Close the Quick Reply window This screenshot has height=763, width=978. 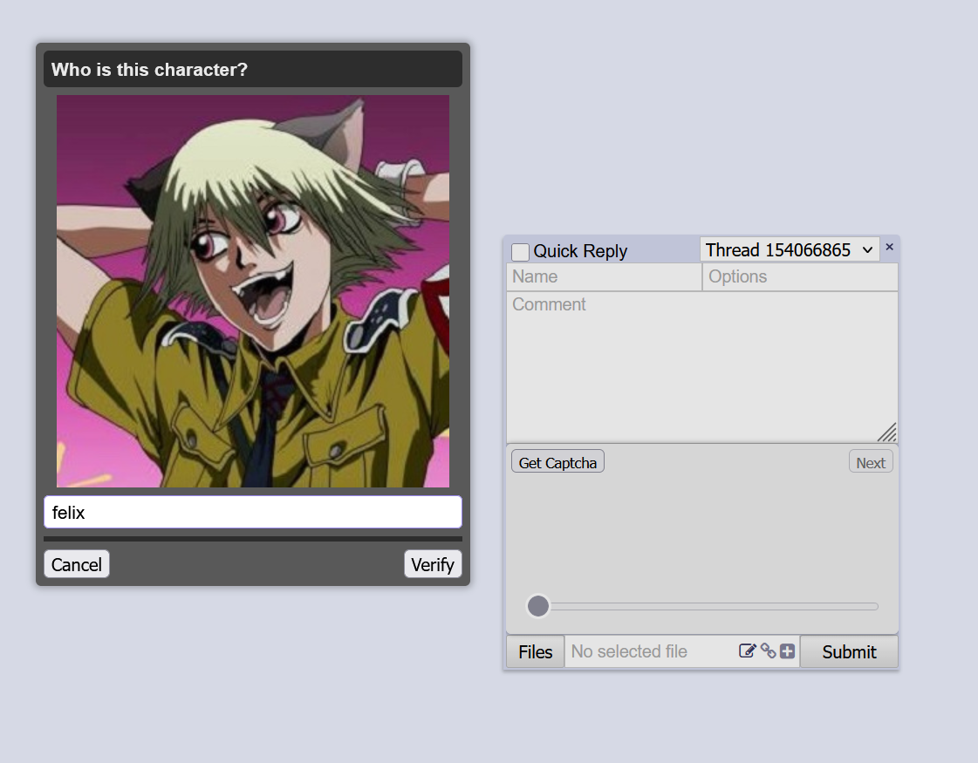click(889, 248)
